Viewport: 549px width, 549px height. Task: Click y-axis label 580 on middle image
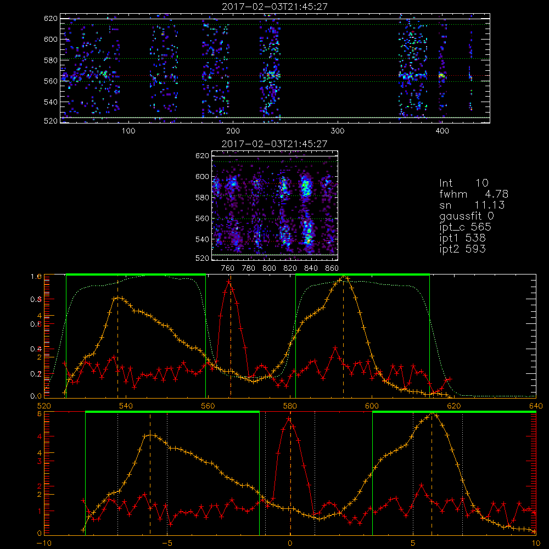(202, 198)
